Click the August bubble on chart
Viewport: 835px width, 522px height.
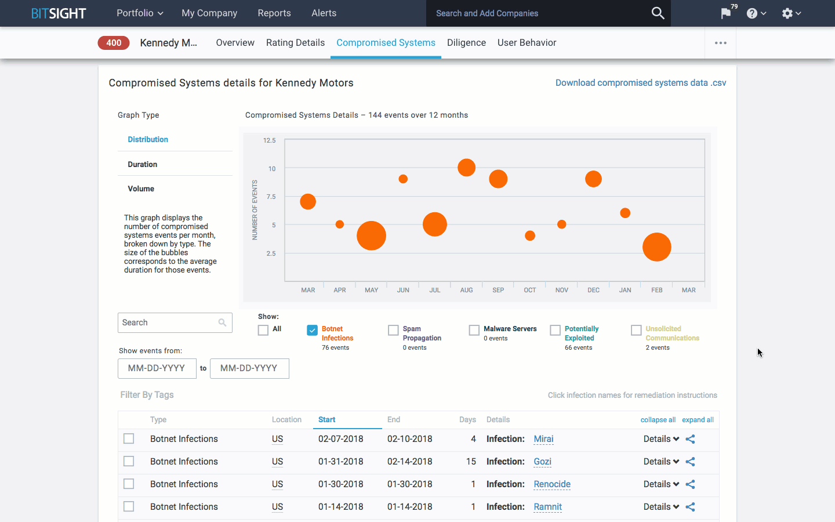coord(466,168)
